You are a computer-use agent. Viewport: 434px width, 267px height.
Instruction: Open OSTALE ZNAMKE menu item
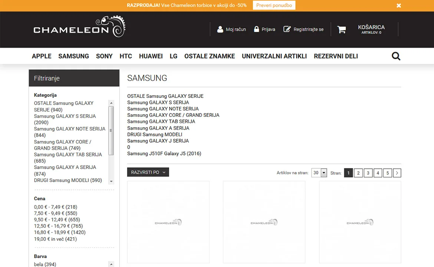210,56
